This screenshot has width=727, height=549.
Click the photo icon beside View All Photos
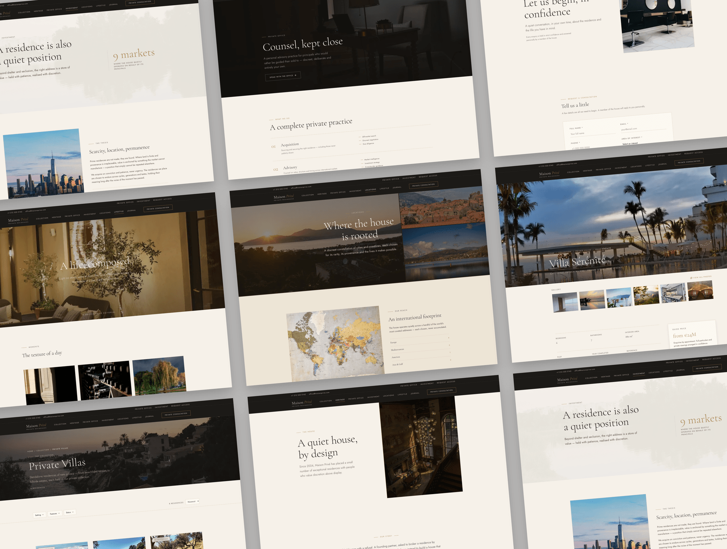point(691,278)
